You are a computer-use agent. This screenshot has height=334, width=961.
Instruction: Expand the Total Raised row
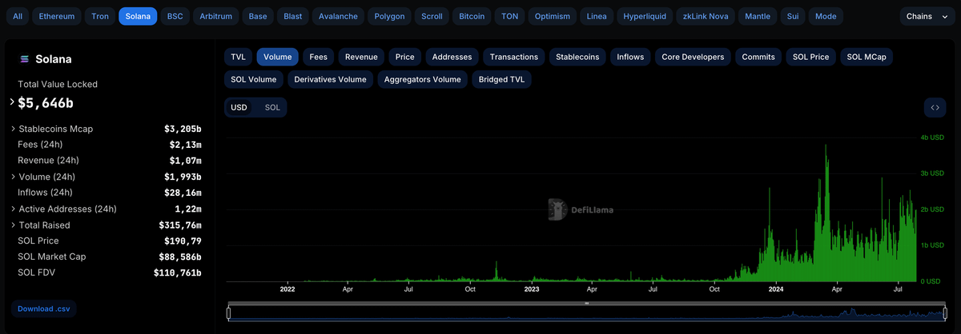pyautogui.click(x=13, y=225)
